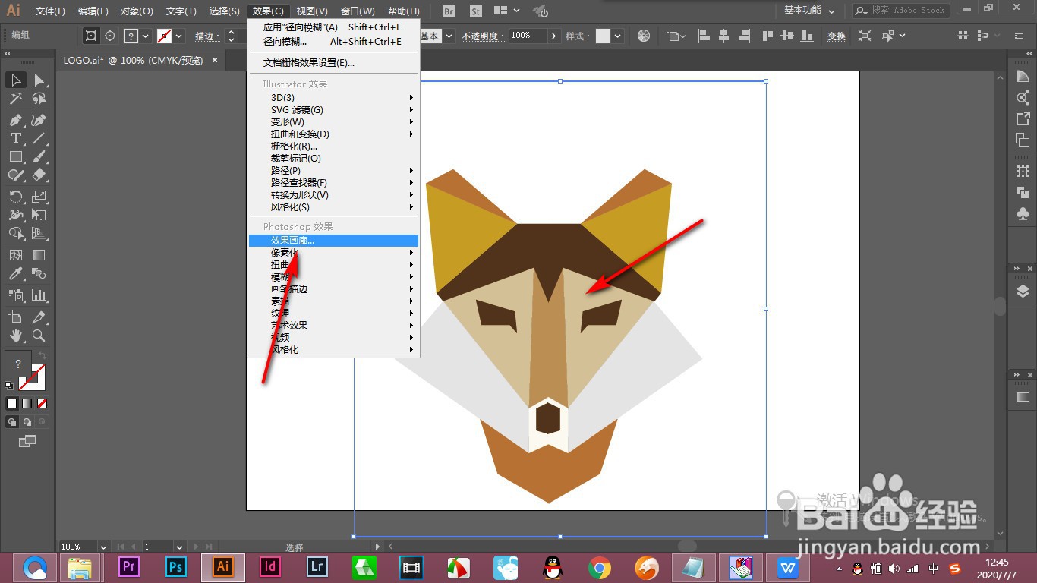Choose 栅格化(R)... menu item
The width and height of the screenshot is (1037, 583).
click(334, 146)
